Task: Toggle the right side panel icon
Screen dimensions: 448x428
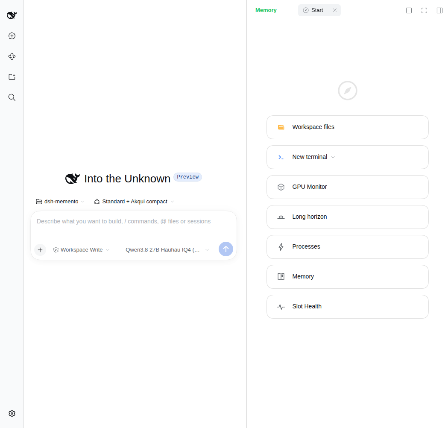Action: point(439,10)
